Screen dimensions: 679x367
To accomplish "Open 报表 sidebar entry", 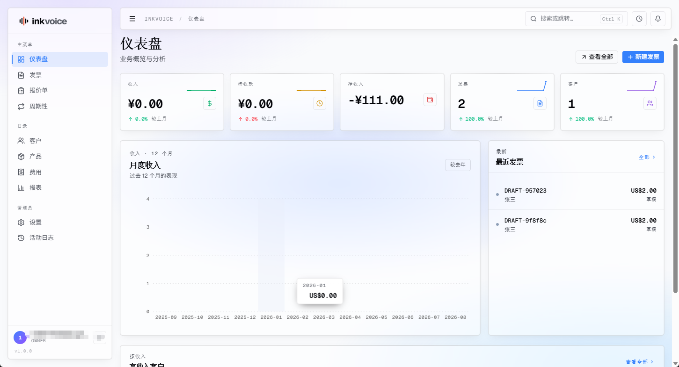I will (x=60, y=187).
